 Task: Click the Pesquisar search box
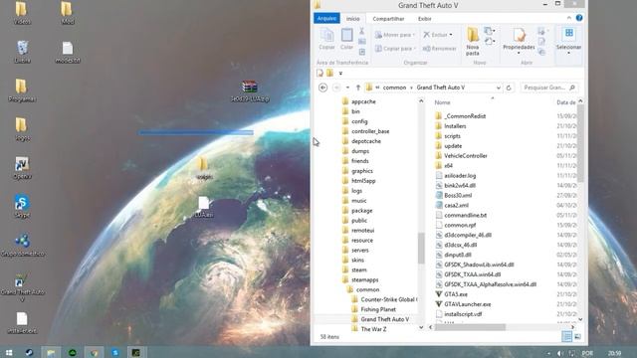(549, 88)
